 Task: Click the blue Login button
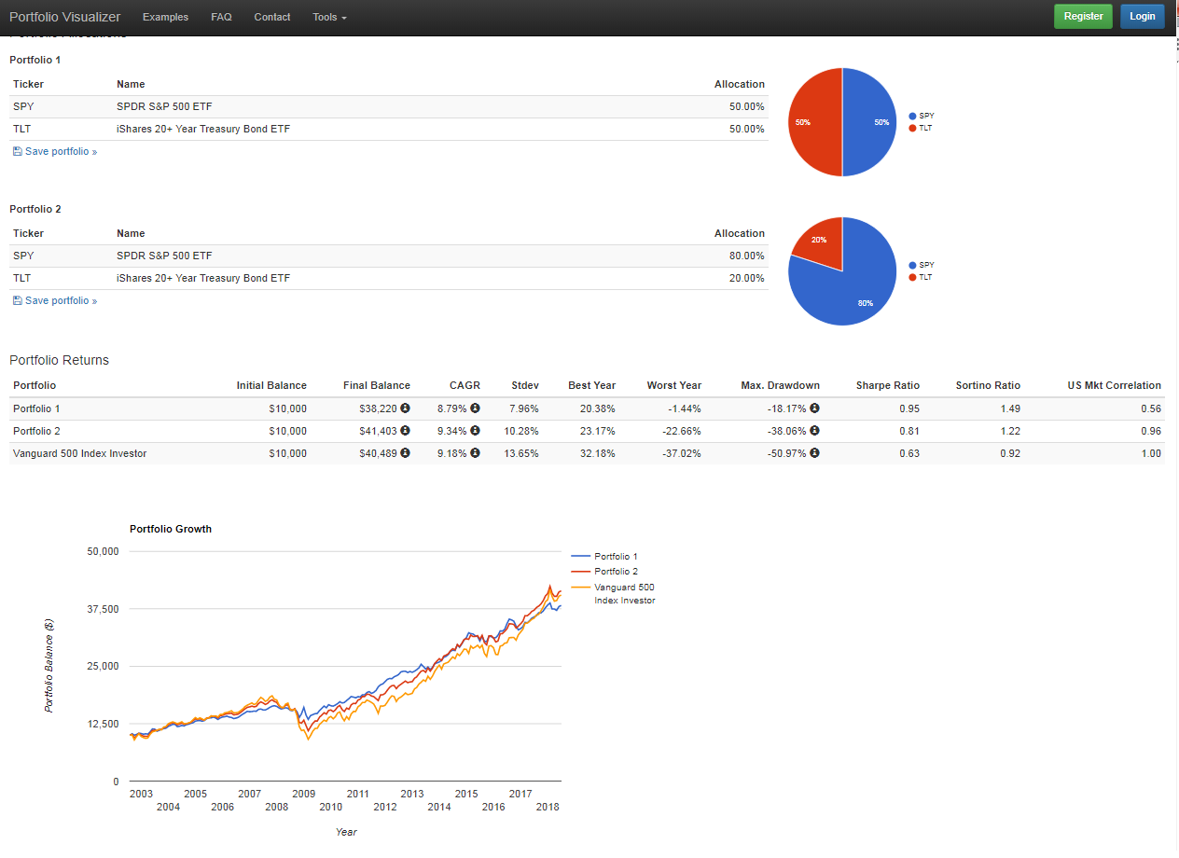point(1143,16)
